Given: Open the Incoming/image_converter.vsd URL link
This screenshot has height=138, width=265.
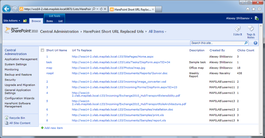Looking at the screenshot, I should [x=119, y=81].
